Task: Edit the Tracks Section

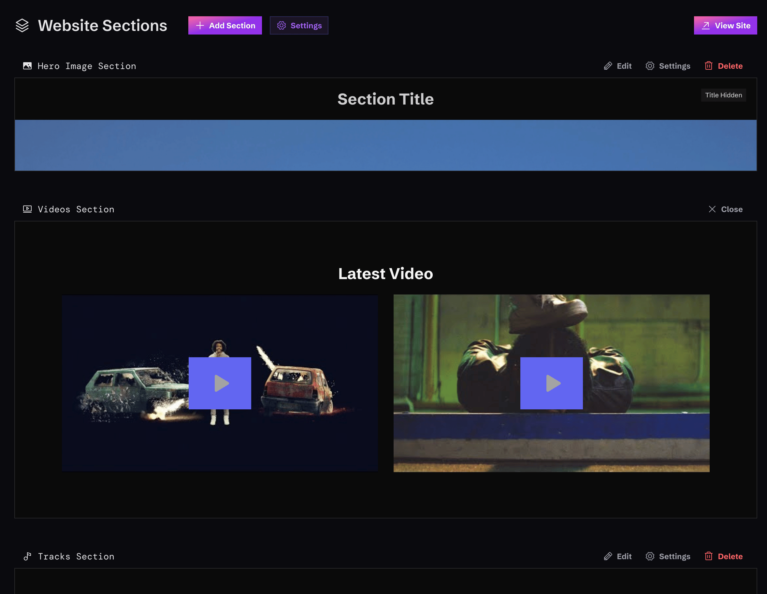Action: [617, 557]
